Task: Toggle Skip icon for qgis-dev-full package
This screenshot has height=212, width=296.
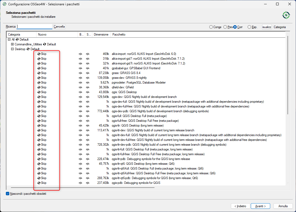Action: [39, 102]
